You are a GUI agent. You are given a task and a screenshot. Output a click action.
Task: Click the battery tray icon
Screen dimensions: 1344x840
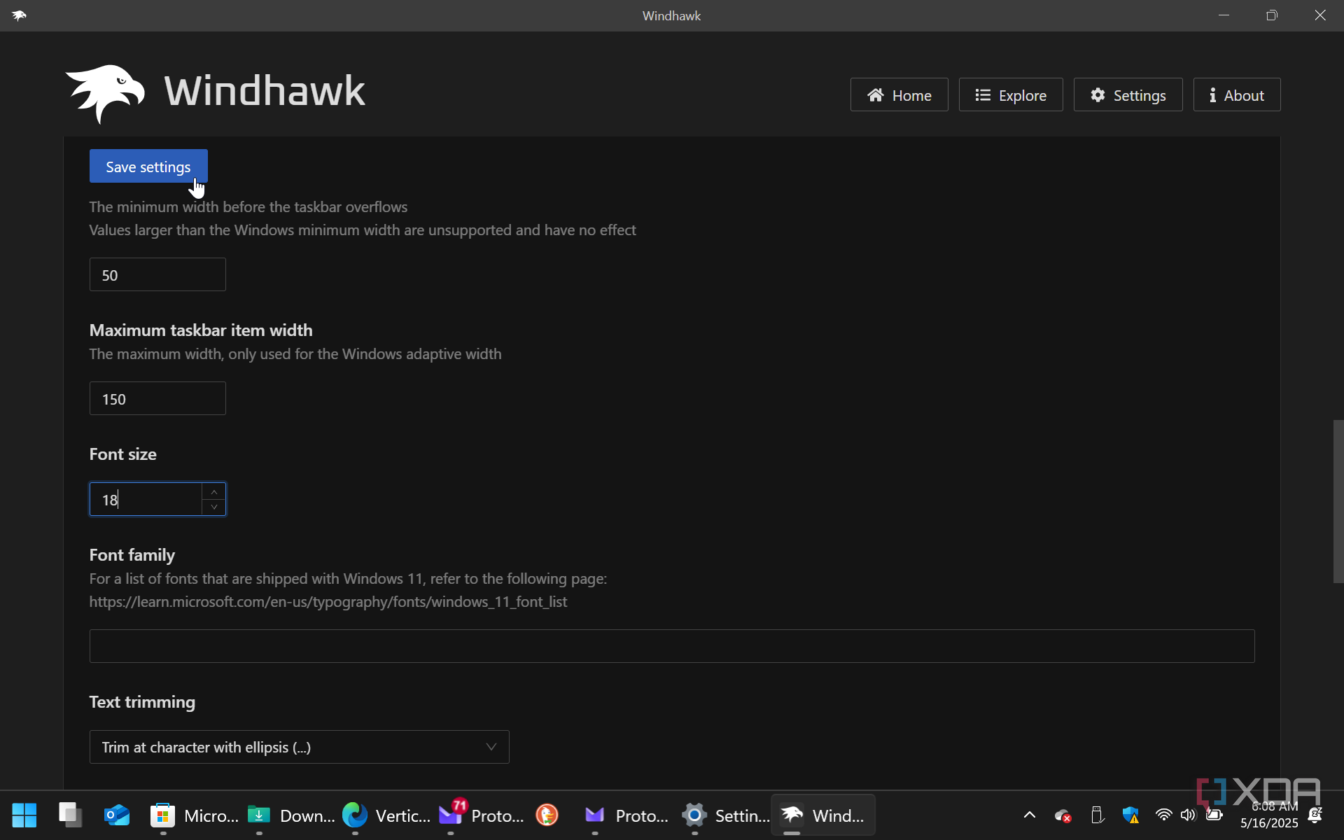[1214, 815]
